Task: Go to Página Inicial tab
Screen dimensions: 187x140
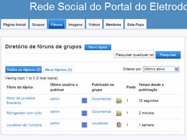Action: [x=15, y=24]
